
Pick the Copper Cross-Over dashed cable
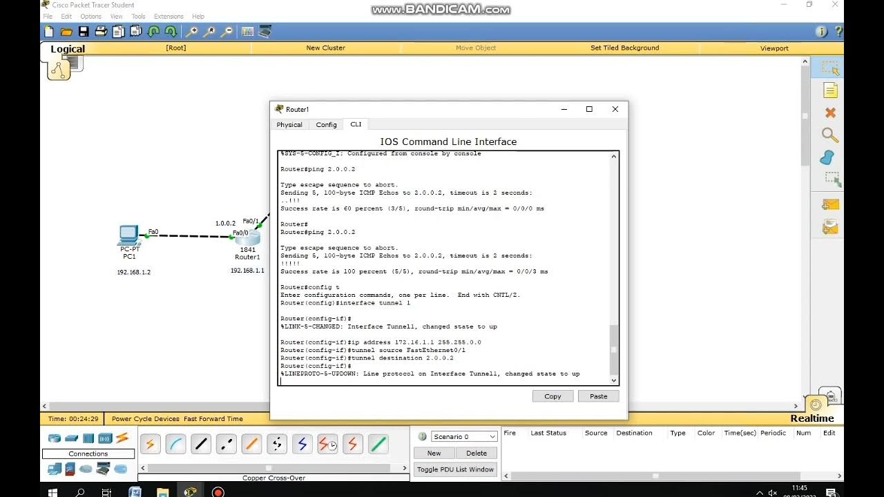pyautogui.click(x=227, y=445)
